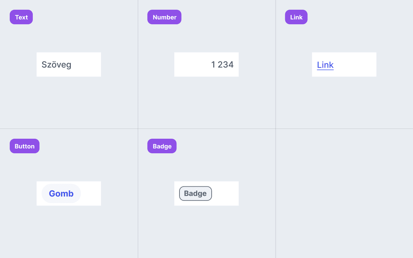Image resolution: width=413 pixels, height=258 pixels.
Task: Click white space beside the underlined Link
Action: [x=355, y=64]
